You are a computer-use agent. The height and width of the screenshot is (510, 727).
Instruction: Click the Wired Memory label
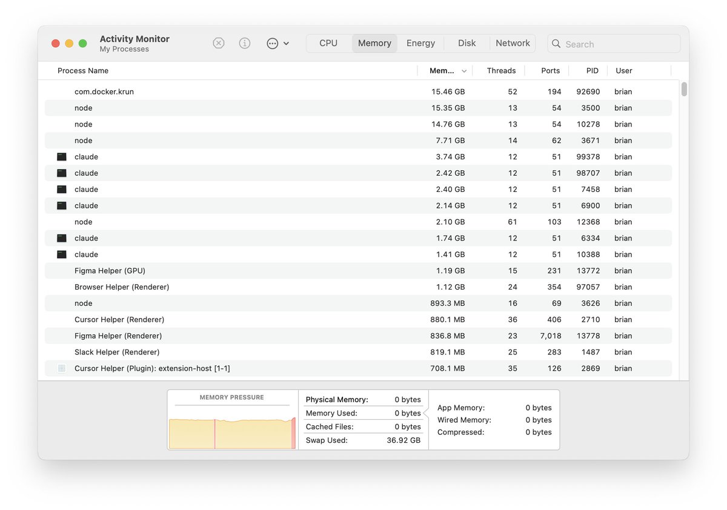(464, 420)
